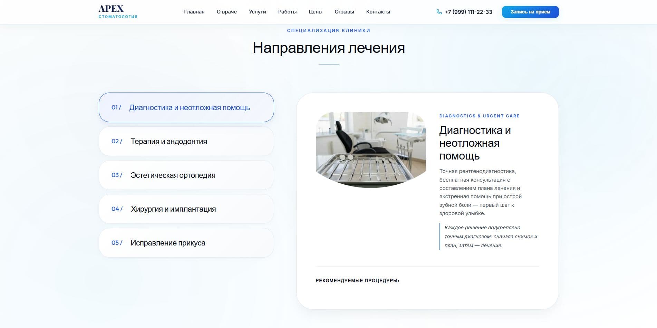The image size is (657, 328).
Task: Choose the Исправление прикуса tab
Action: 186,243
